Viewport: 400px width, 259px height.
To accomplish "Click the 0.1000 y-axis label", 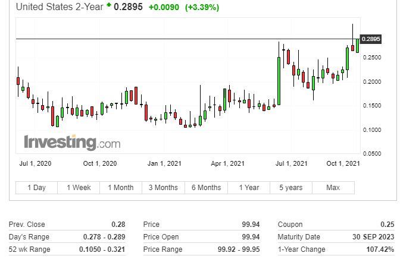I will click(372, 130).
